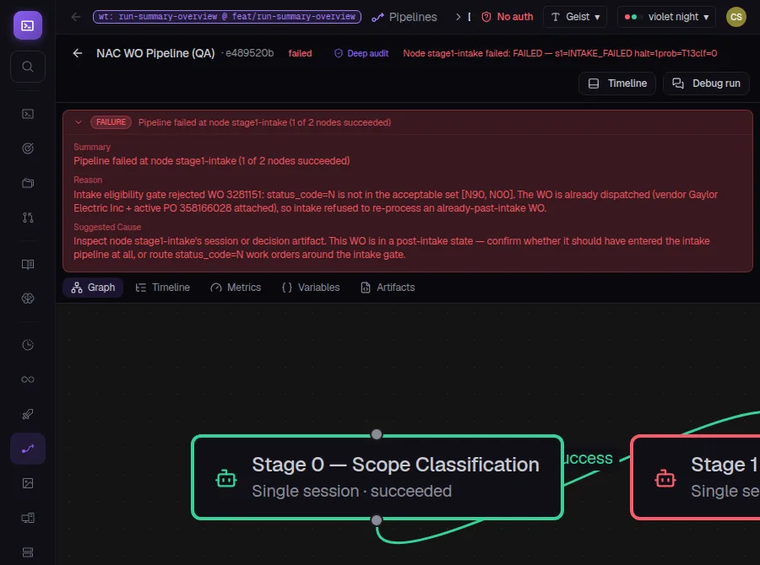Click the FAILURE badge
The image size is (760, 565).
pos(111,122)
